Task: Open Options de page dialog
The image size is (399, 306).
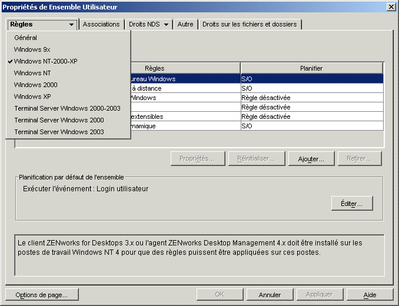Action: pos(41,294)
